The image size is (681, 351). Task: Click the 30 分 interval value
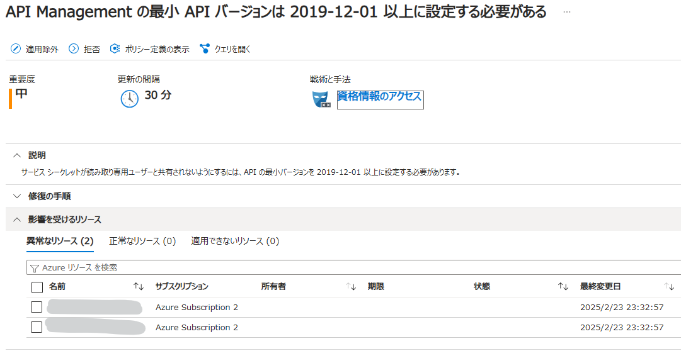pos(158,95)
